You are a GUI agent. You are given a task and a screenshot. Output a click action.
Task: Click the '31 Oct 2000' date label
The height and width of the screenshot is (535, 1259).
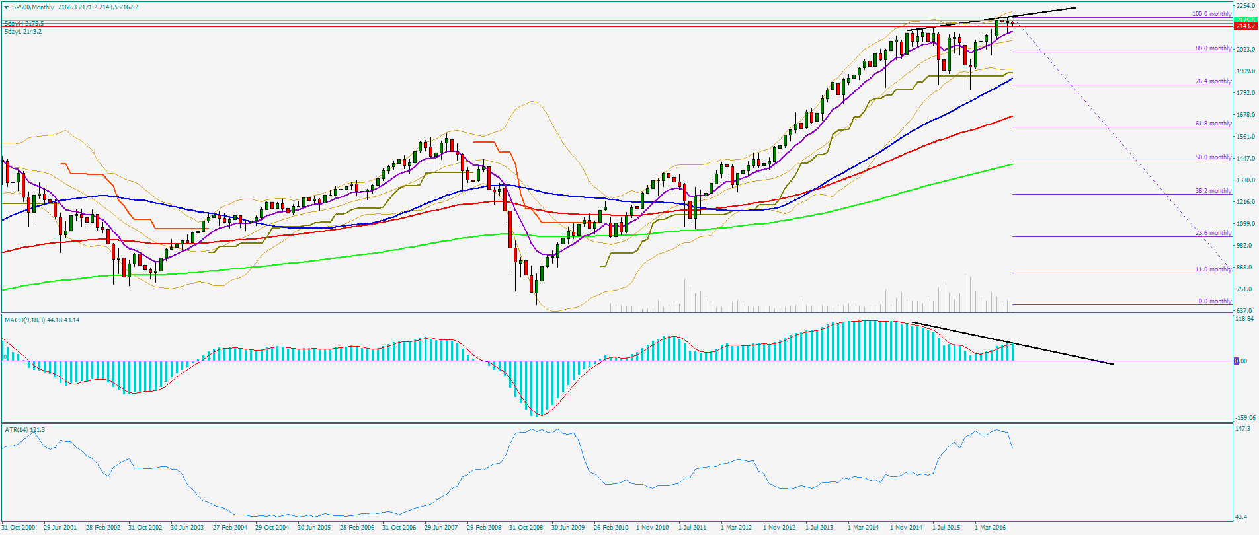point(19,528)
